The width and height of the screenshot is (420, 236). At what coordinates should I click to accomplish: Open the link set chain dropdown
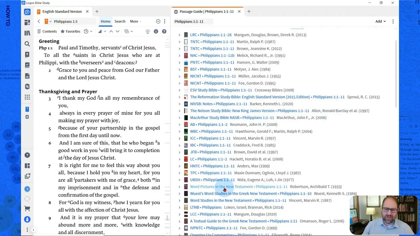[x=128, y=31]
